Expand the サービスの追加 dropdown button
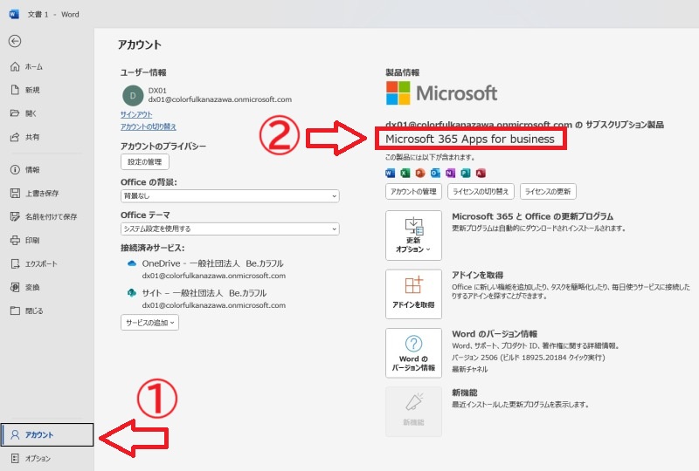699x471 pixels. click(x=149, y=323)
